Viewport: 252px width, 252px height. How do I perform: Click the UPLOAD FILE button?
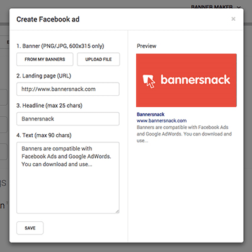tap(98, 59)
